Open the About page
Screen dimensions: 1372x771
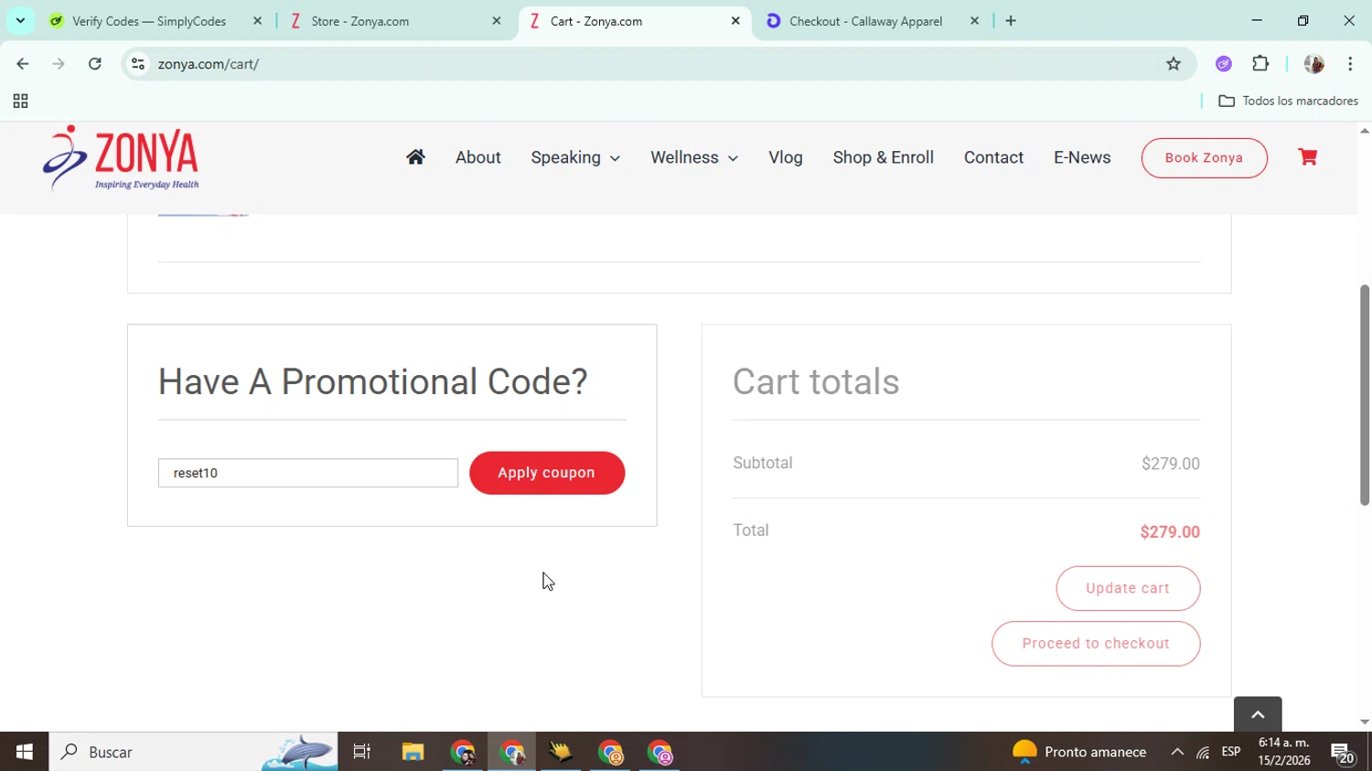click(x=478, y=157)
